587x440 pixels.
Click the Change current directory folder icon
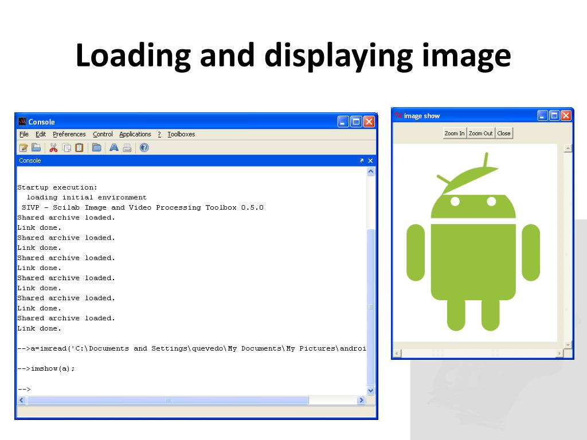coord(96,148)
